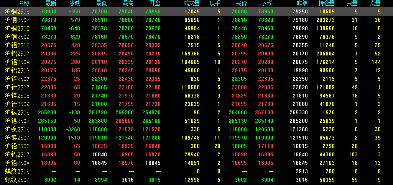
Task: Click the 成交量 column header
Action: pos(191,3)
